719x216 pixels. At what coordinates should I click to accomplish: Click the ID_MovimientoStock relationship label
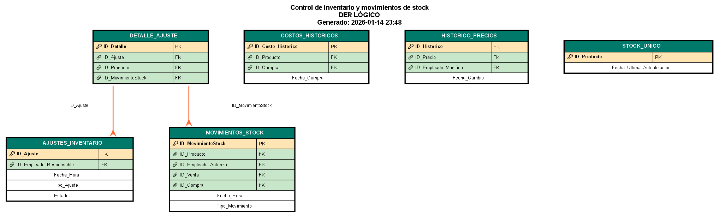(252, 106)
